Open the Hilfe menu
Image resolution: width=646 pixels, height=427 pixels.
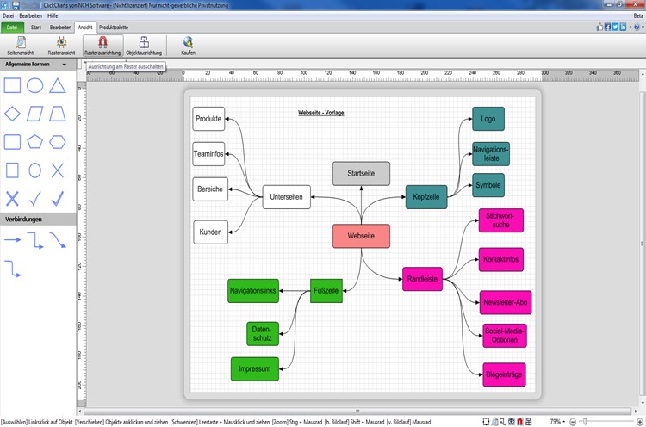pos(53,15)
